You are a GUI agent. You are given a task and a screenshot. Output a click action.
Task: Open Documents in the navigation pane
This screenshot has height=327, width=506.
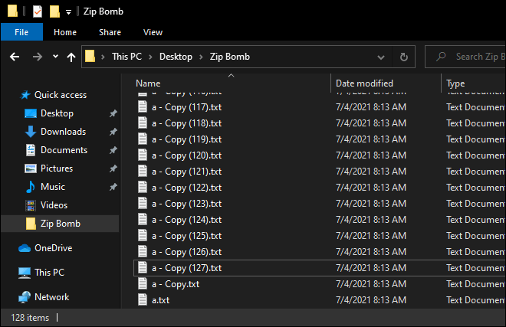[64, 150]
